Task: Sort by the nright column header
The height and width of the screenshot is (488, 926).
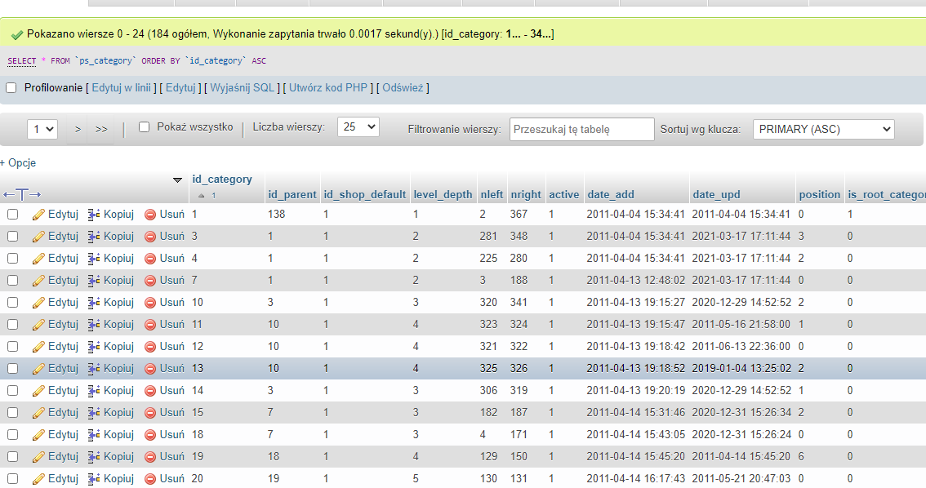Action: click(526, 195)
